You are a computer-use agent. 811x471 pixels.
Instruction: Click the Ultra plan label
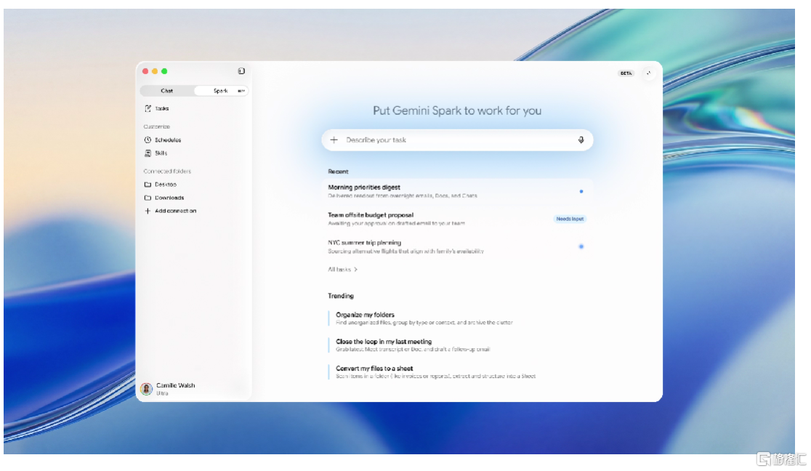pos(162,393)
